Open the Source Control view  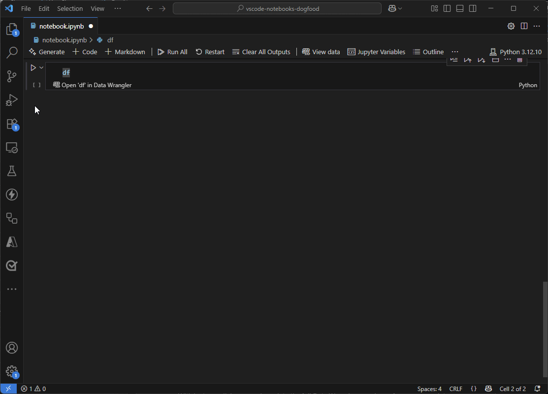tap(12, 76)
